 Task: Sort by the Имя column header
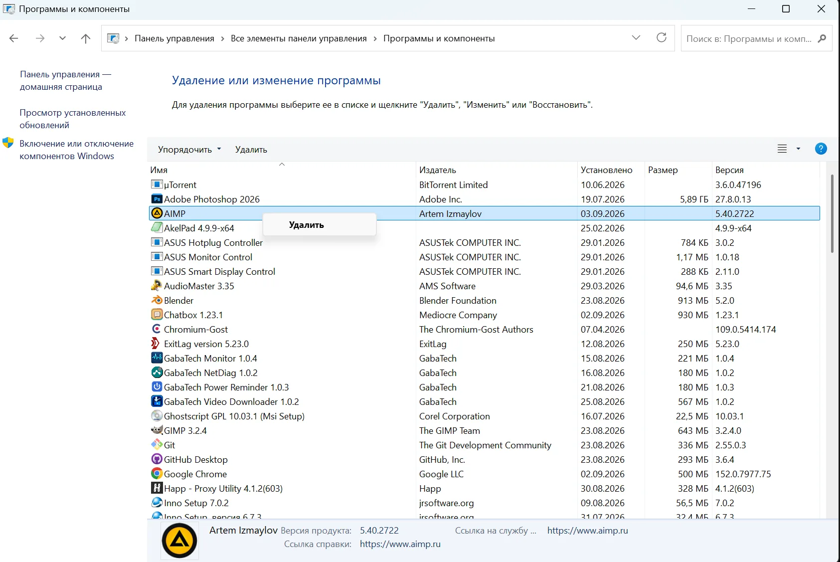[282, 170]
